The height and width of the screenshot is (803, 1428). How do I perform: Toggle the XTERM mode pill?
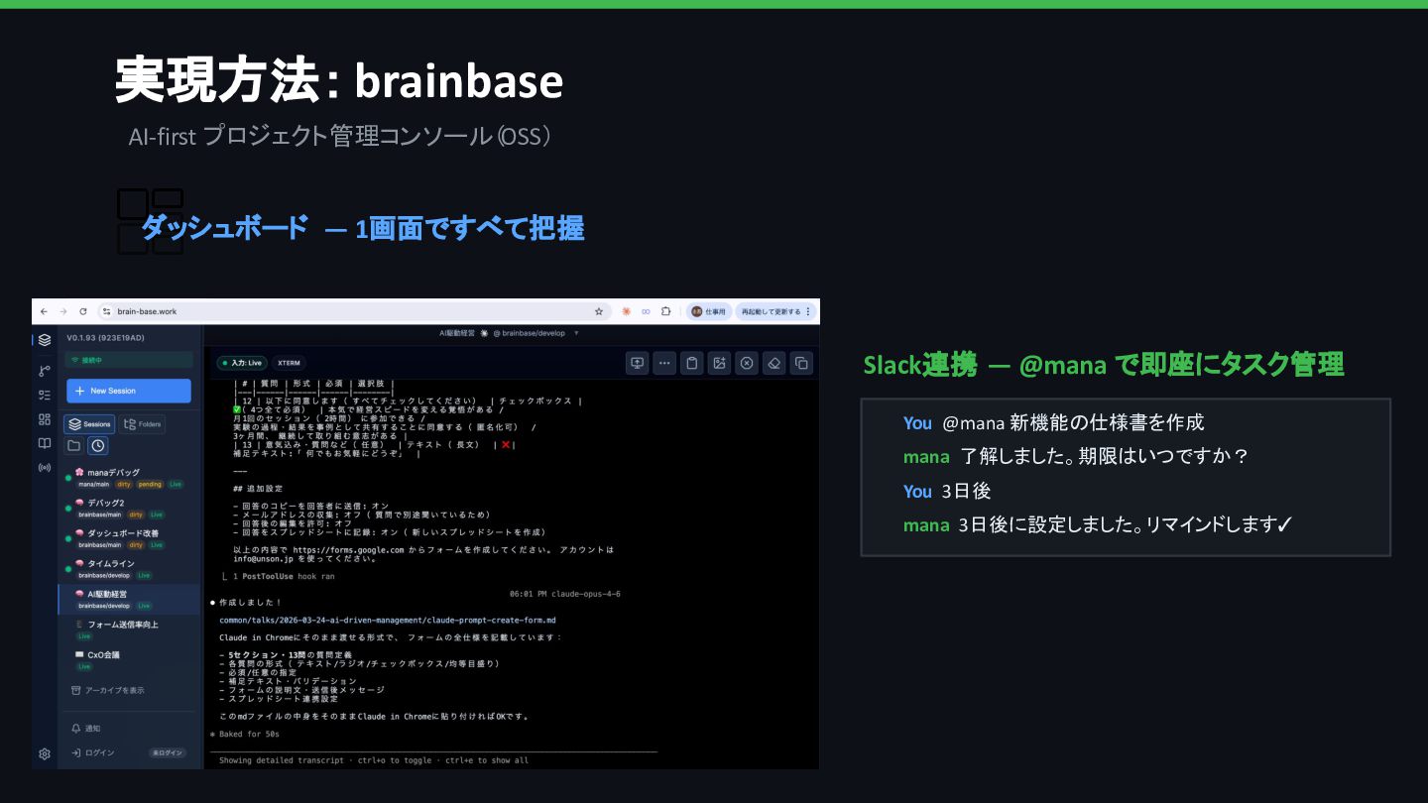point(289,363)
